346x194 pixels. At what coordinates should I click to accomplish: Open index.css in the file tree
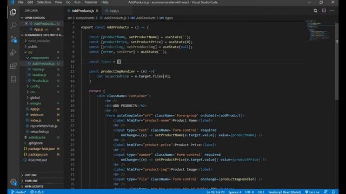click(37, 115)
